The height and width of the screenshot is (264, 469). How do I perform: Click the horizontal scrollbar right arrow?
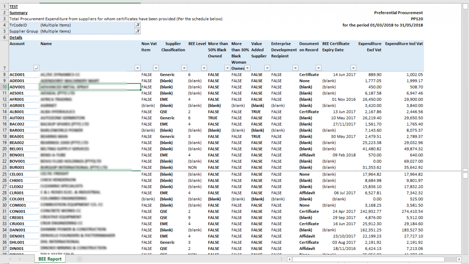click(459, 259)
